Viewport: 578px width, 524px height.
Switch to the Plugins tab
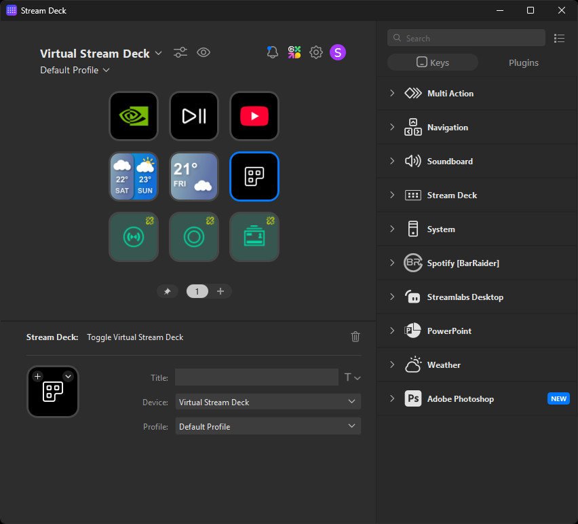tap(524, 62)
